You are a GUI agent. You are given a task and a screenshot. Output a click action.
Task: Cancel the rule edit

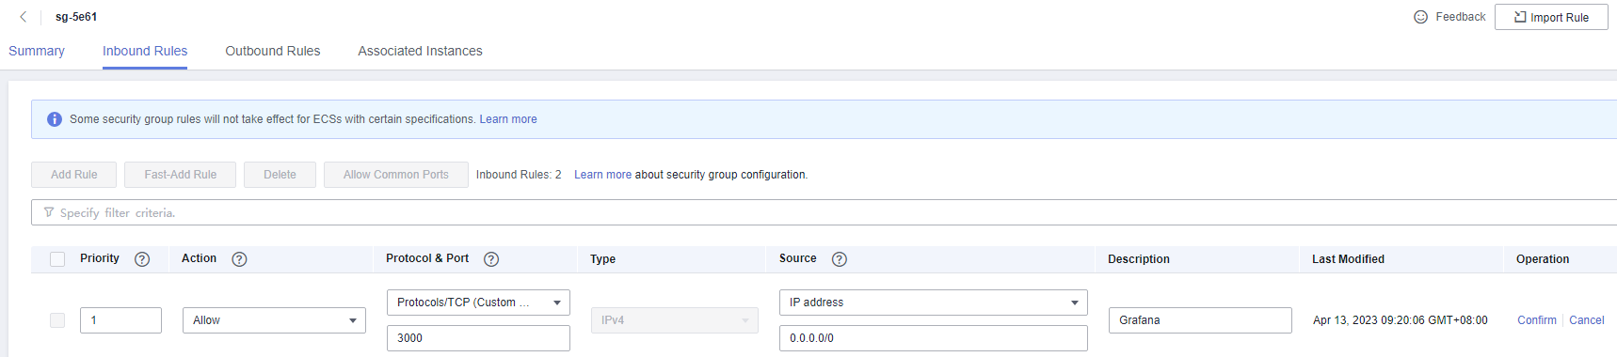click(1587, 320)
